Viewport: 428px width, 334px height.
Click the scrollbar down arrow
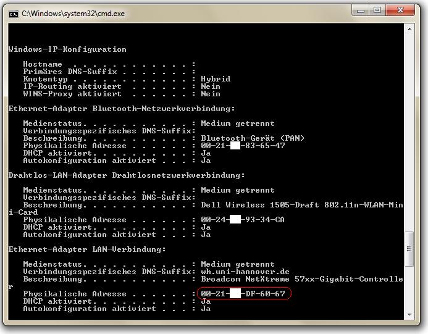(409, 315)
